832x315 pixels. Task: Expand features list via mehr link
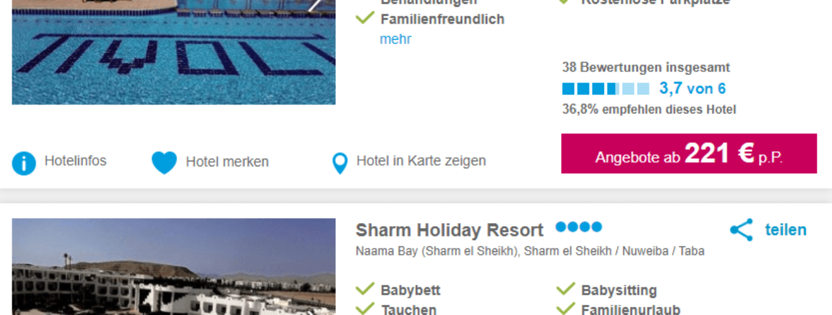[x=395, y=39]
